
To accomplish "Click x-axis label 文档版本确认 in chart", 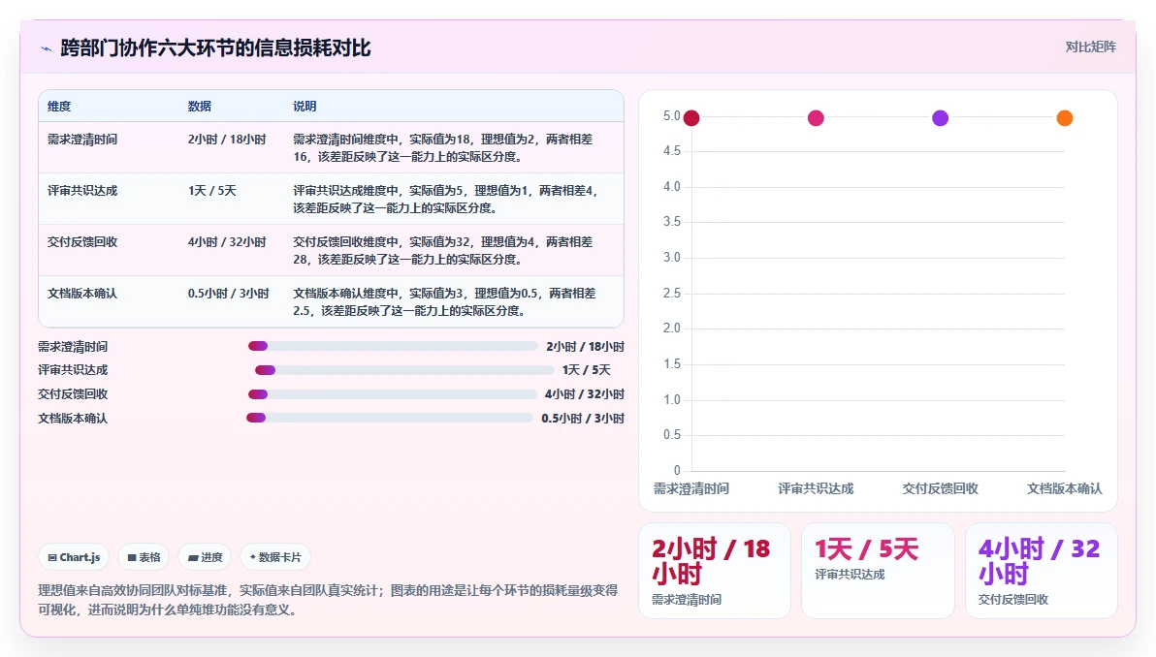I will [1065, 488].
